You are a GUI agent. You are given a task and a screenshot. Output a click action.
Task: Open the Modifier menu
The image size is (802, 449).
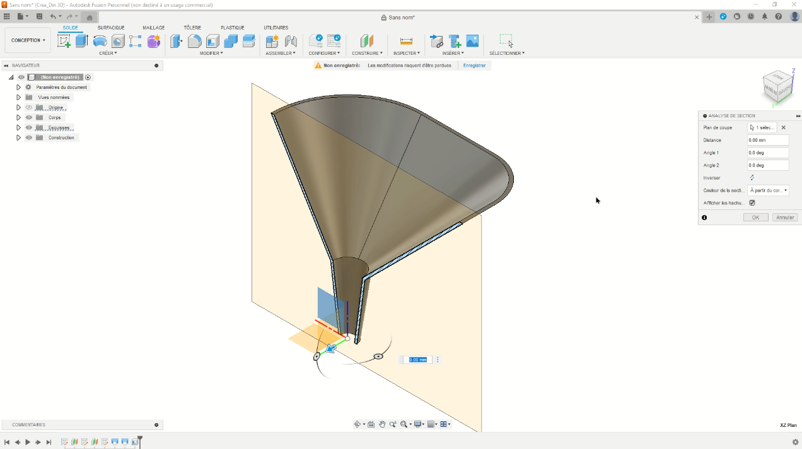point(211,53)
